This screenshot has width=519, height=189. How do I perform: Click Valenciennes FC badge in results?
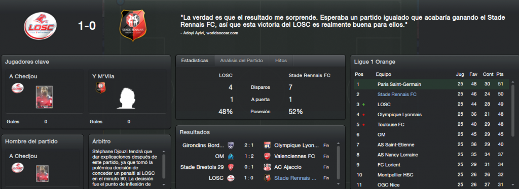[267, 156]
